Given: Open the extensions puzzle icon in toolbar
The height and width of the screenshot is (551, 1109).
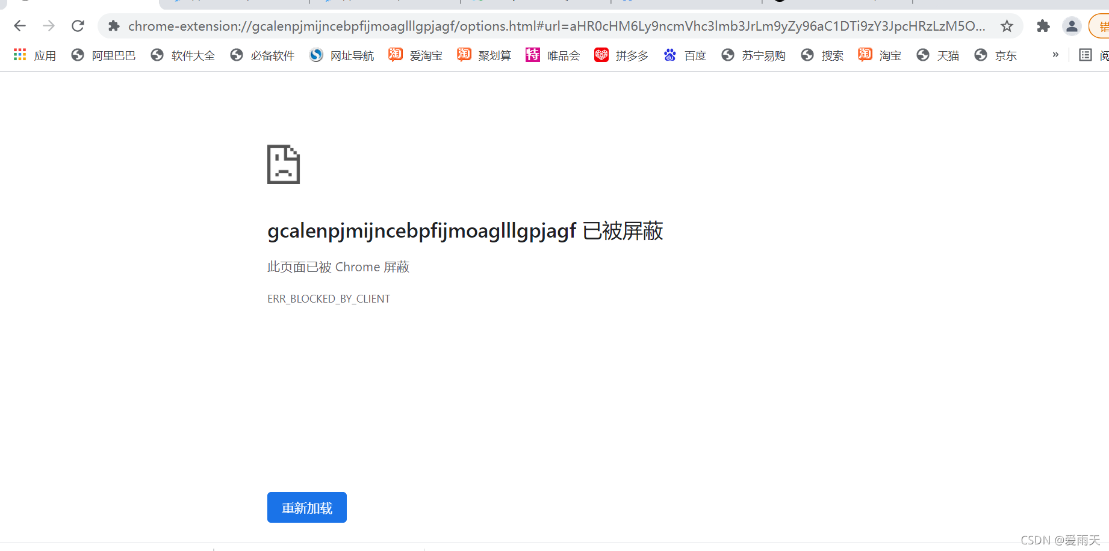Looking at the screenshot, I should pyautogui.click(x=1043, y=26).
